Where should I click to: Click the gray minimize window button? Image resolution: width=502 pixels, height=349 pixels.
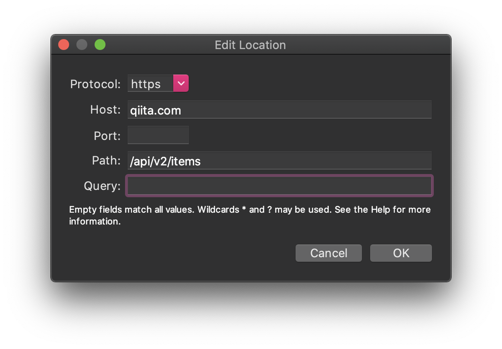[x=82, y=45]
